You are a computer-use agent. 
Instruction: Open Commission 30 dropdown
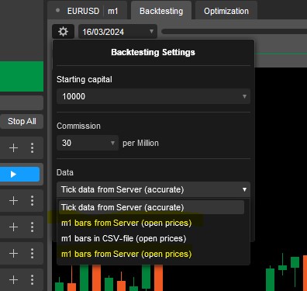point(88,143)
